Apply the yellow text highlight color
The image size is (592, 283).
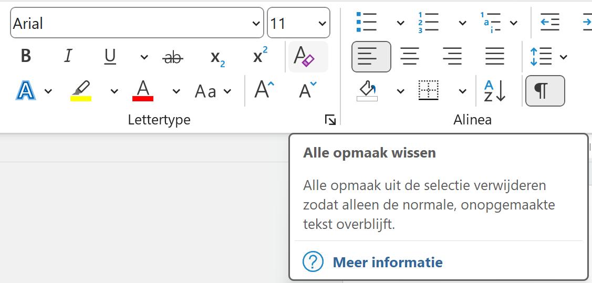81,91
